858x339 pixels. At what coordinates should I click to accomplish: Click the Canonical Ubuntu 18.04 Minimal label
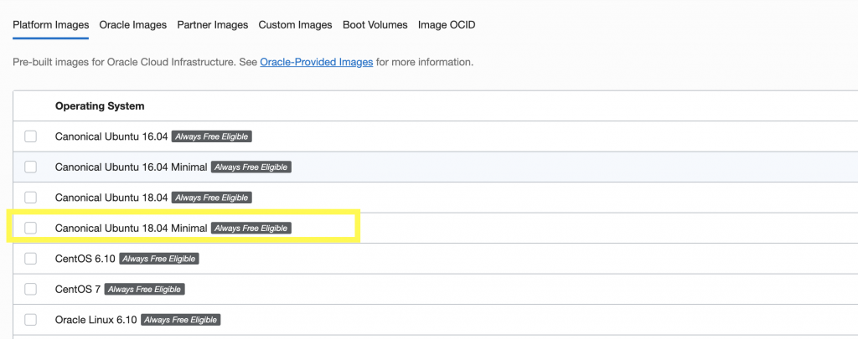coord(131,228)
